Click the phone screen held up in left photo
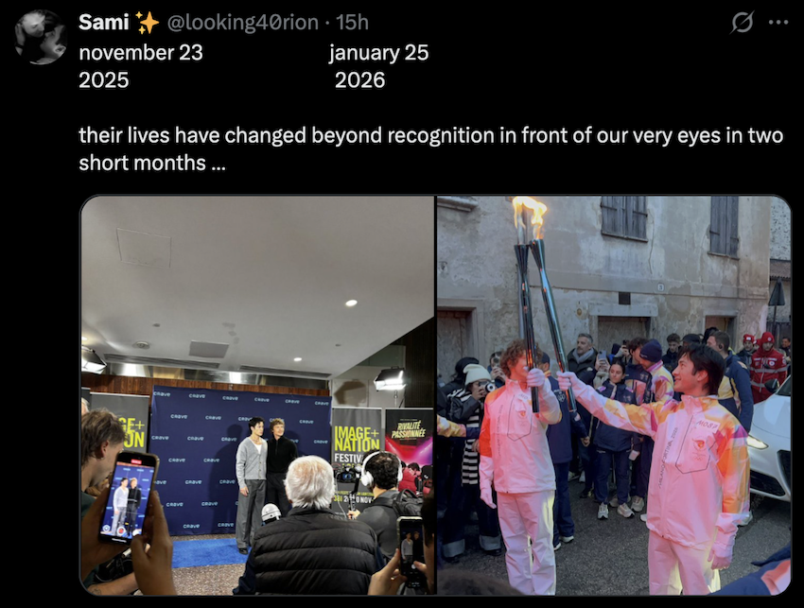Viewport: 804px width, 608px height. (x=127, y=497)
